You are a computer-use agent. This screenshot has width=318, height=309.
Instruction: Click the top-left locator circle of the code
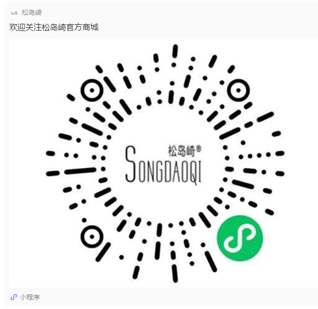92,90
